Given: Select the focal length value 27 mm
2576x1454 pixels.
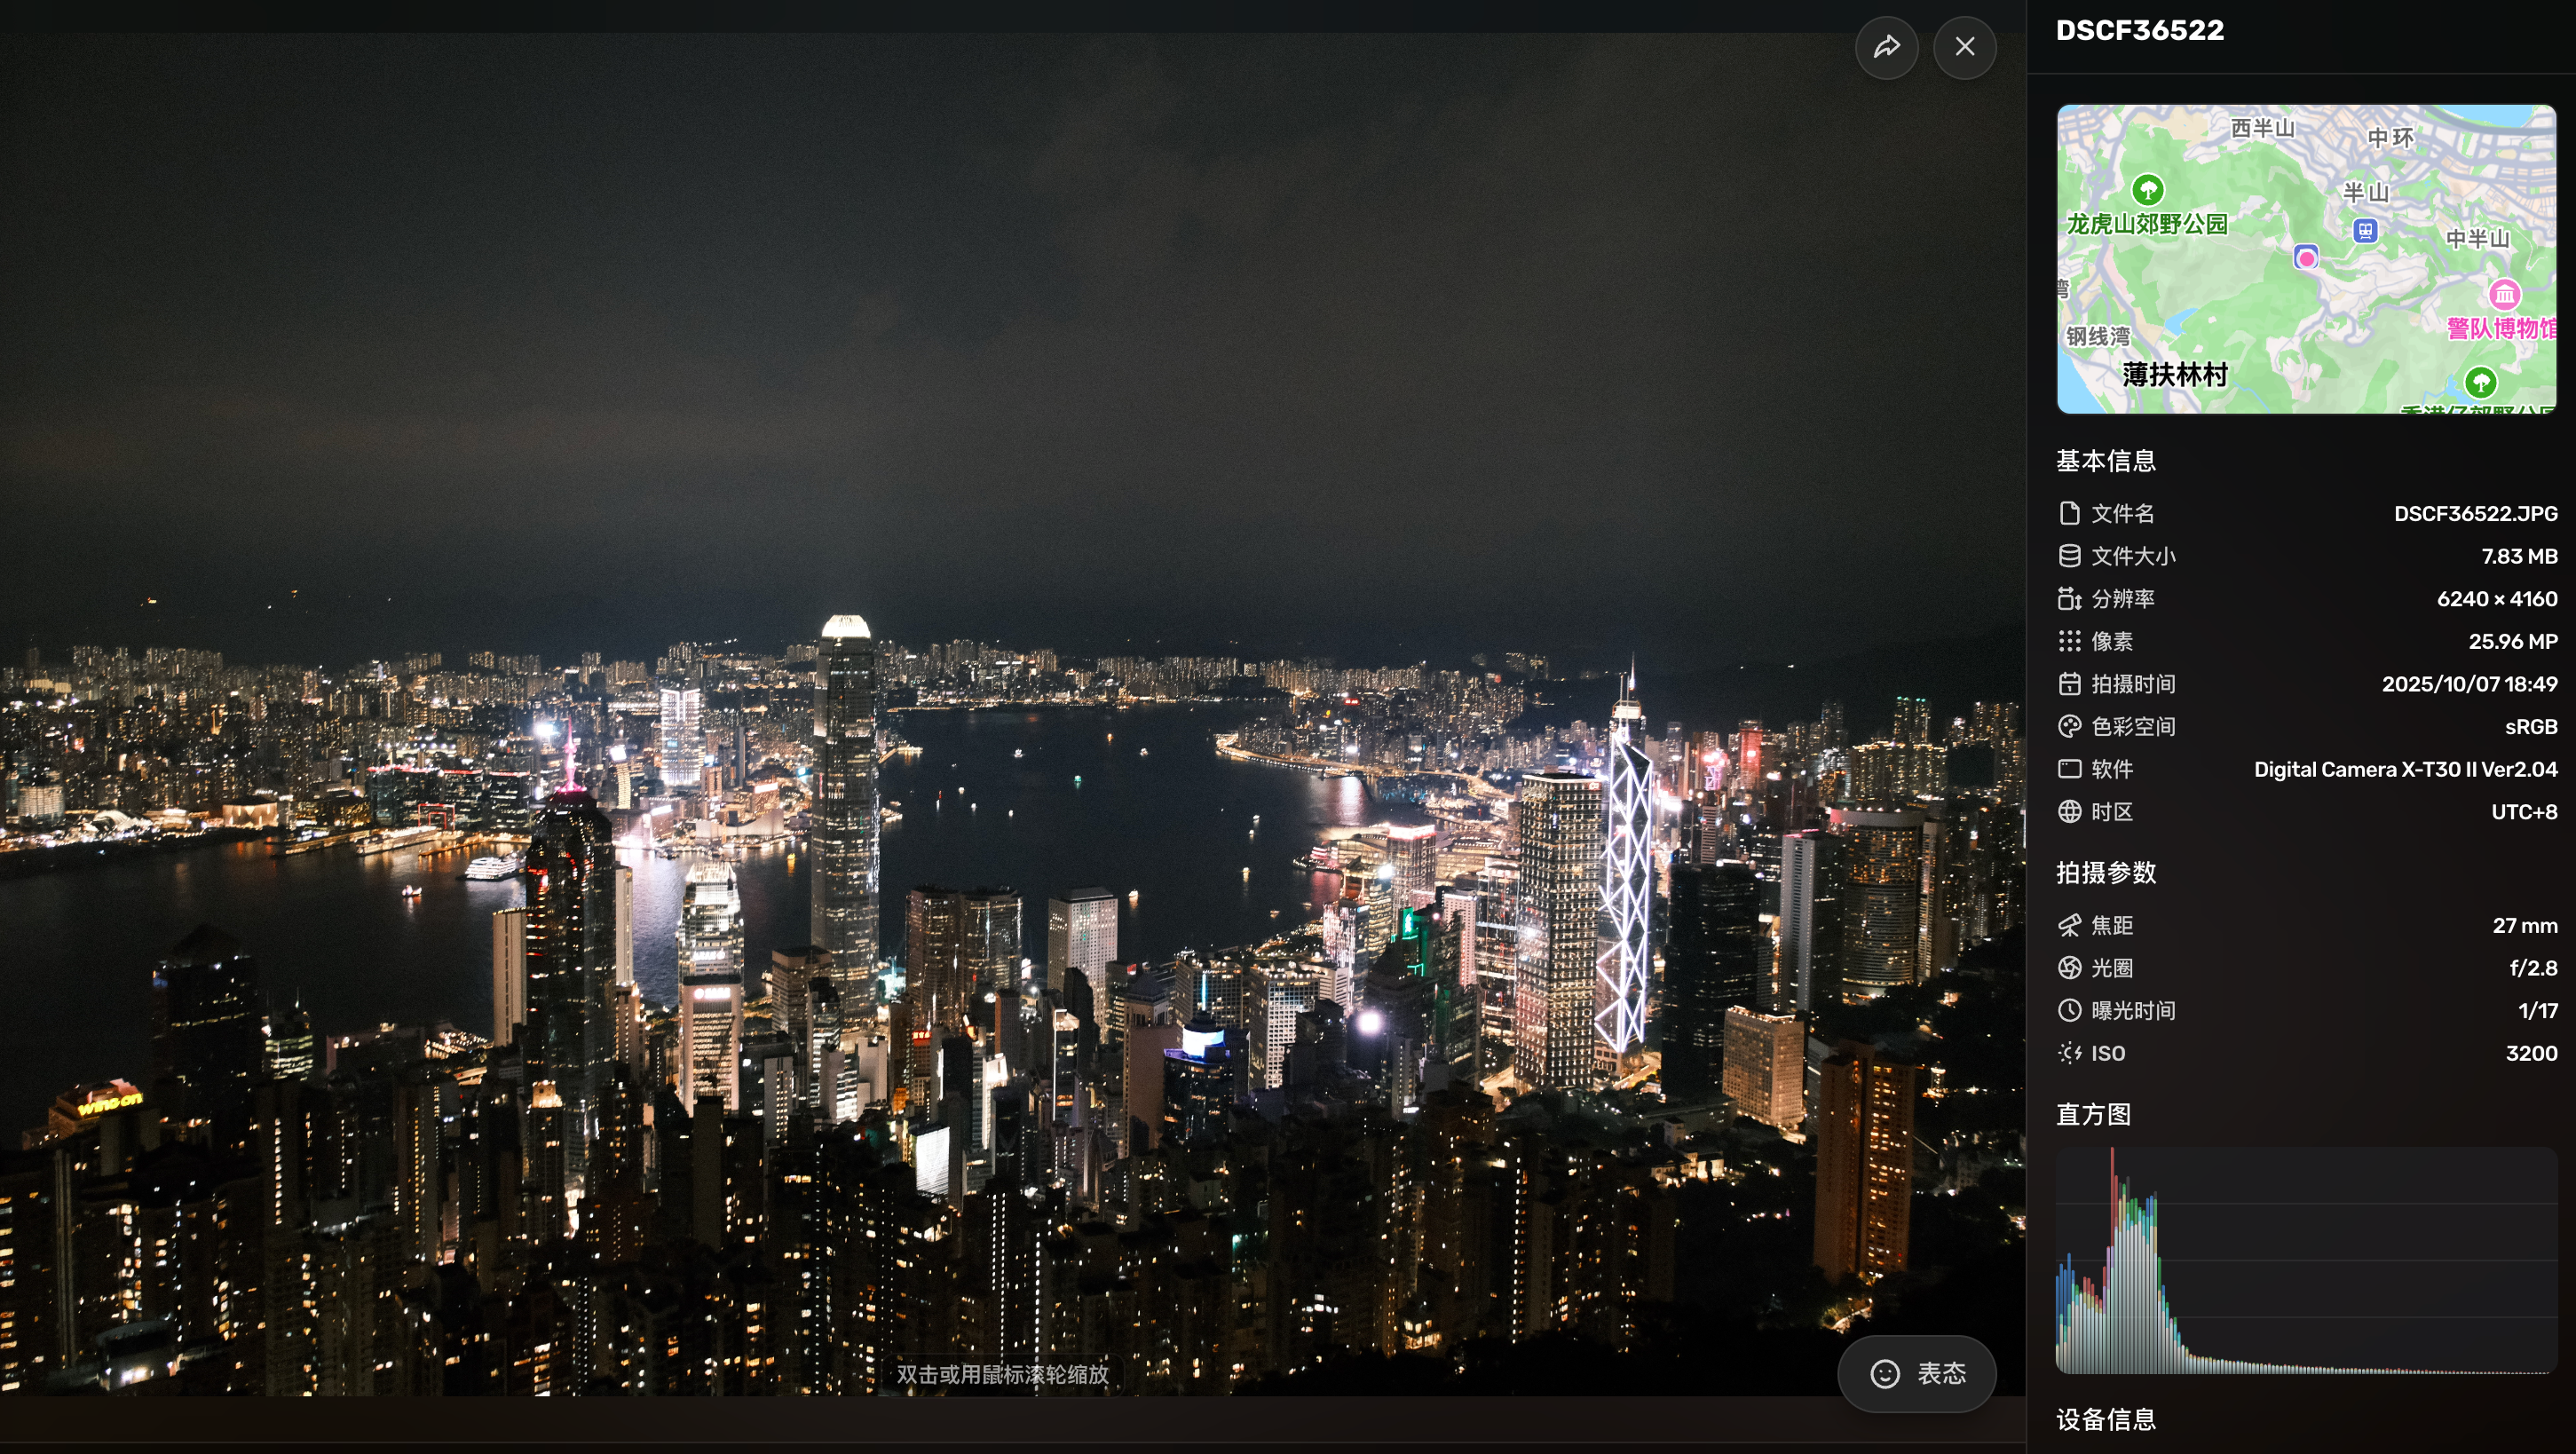Looking at the screenshot, I should [2525, 925].
